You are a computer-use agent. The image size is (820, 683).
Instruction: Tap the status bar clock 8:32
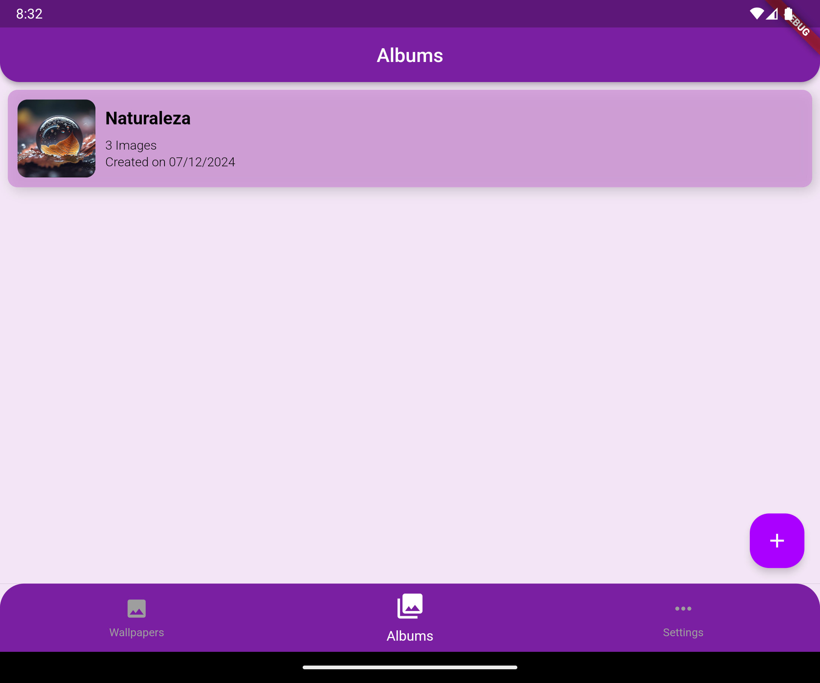tap(29, 14)
